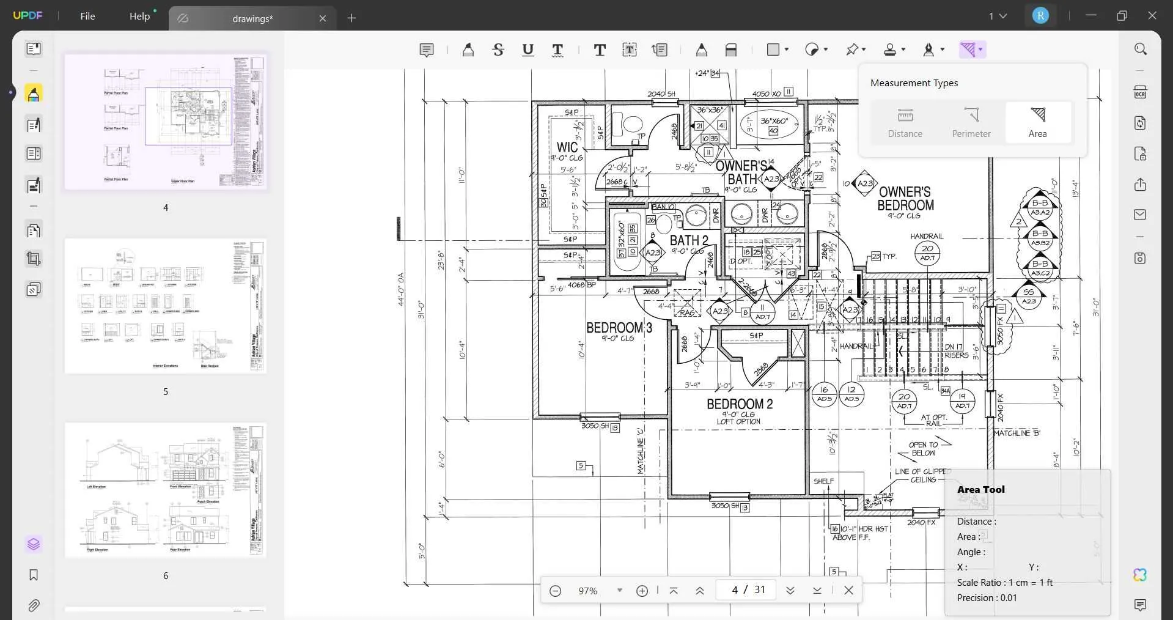Send file by email icon

(x=1140, y=215)
